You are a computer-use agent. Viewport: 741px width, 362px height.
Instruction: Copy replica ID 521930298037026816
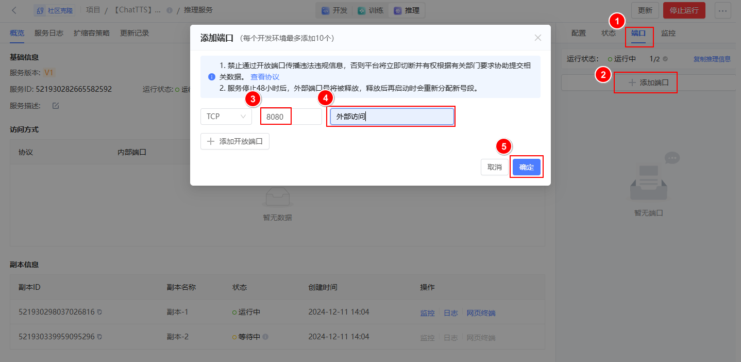point(99,312)
